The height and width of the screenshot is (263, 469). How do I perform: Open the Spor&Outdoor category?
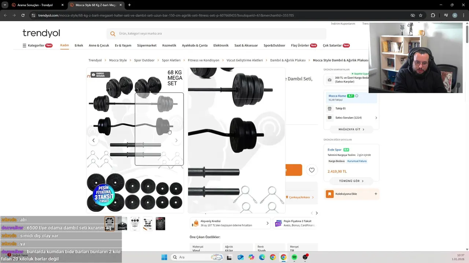coord(274,45)
